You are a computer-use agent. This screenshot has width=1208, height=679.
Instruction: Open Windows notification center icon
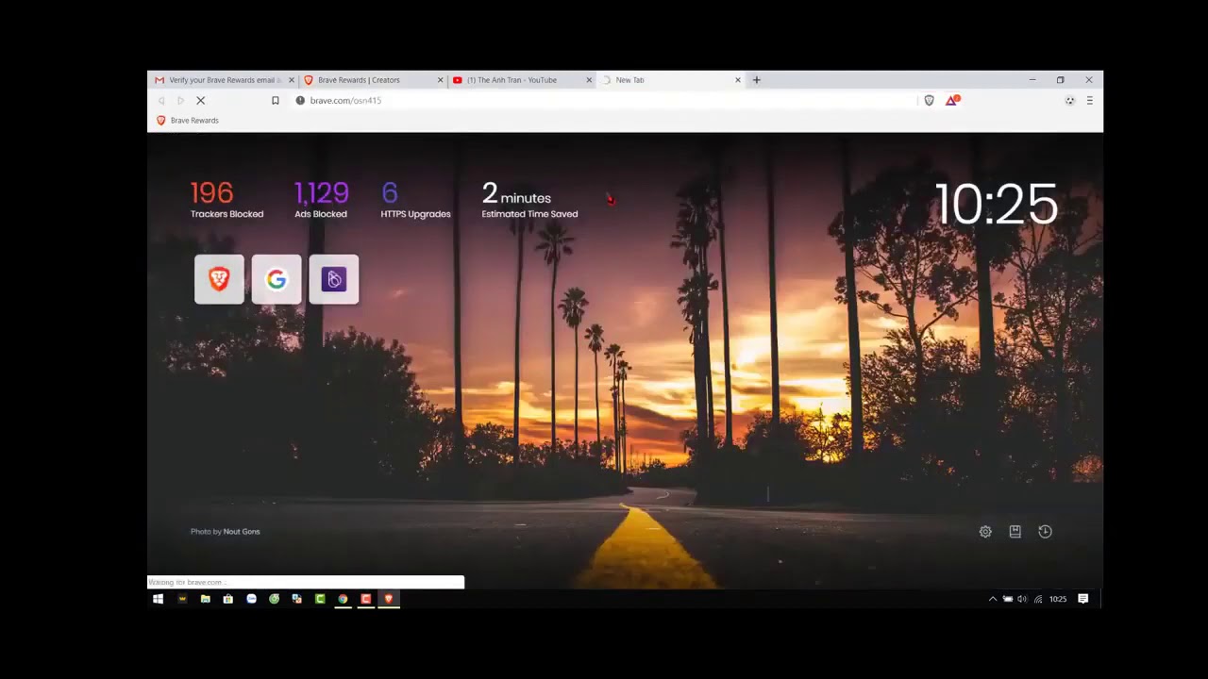(1083, 599)
